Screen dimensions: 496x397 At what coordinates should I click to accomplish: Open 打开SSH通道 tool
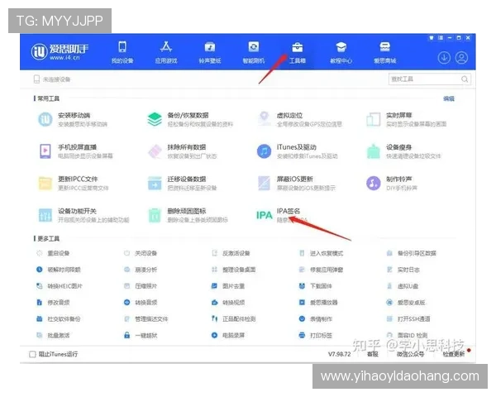pos(408,319)
